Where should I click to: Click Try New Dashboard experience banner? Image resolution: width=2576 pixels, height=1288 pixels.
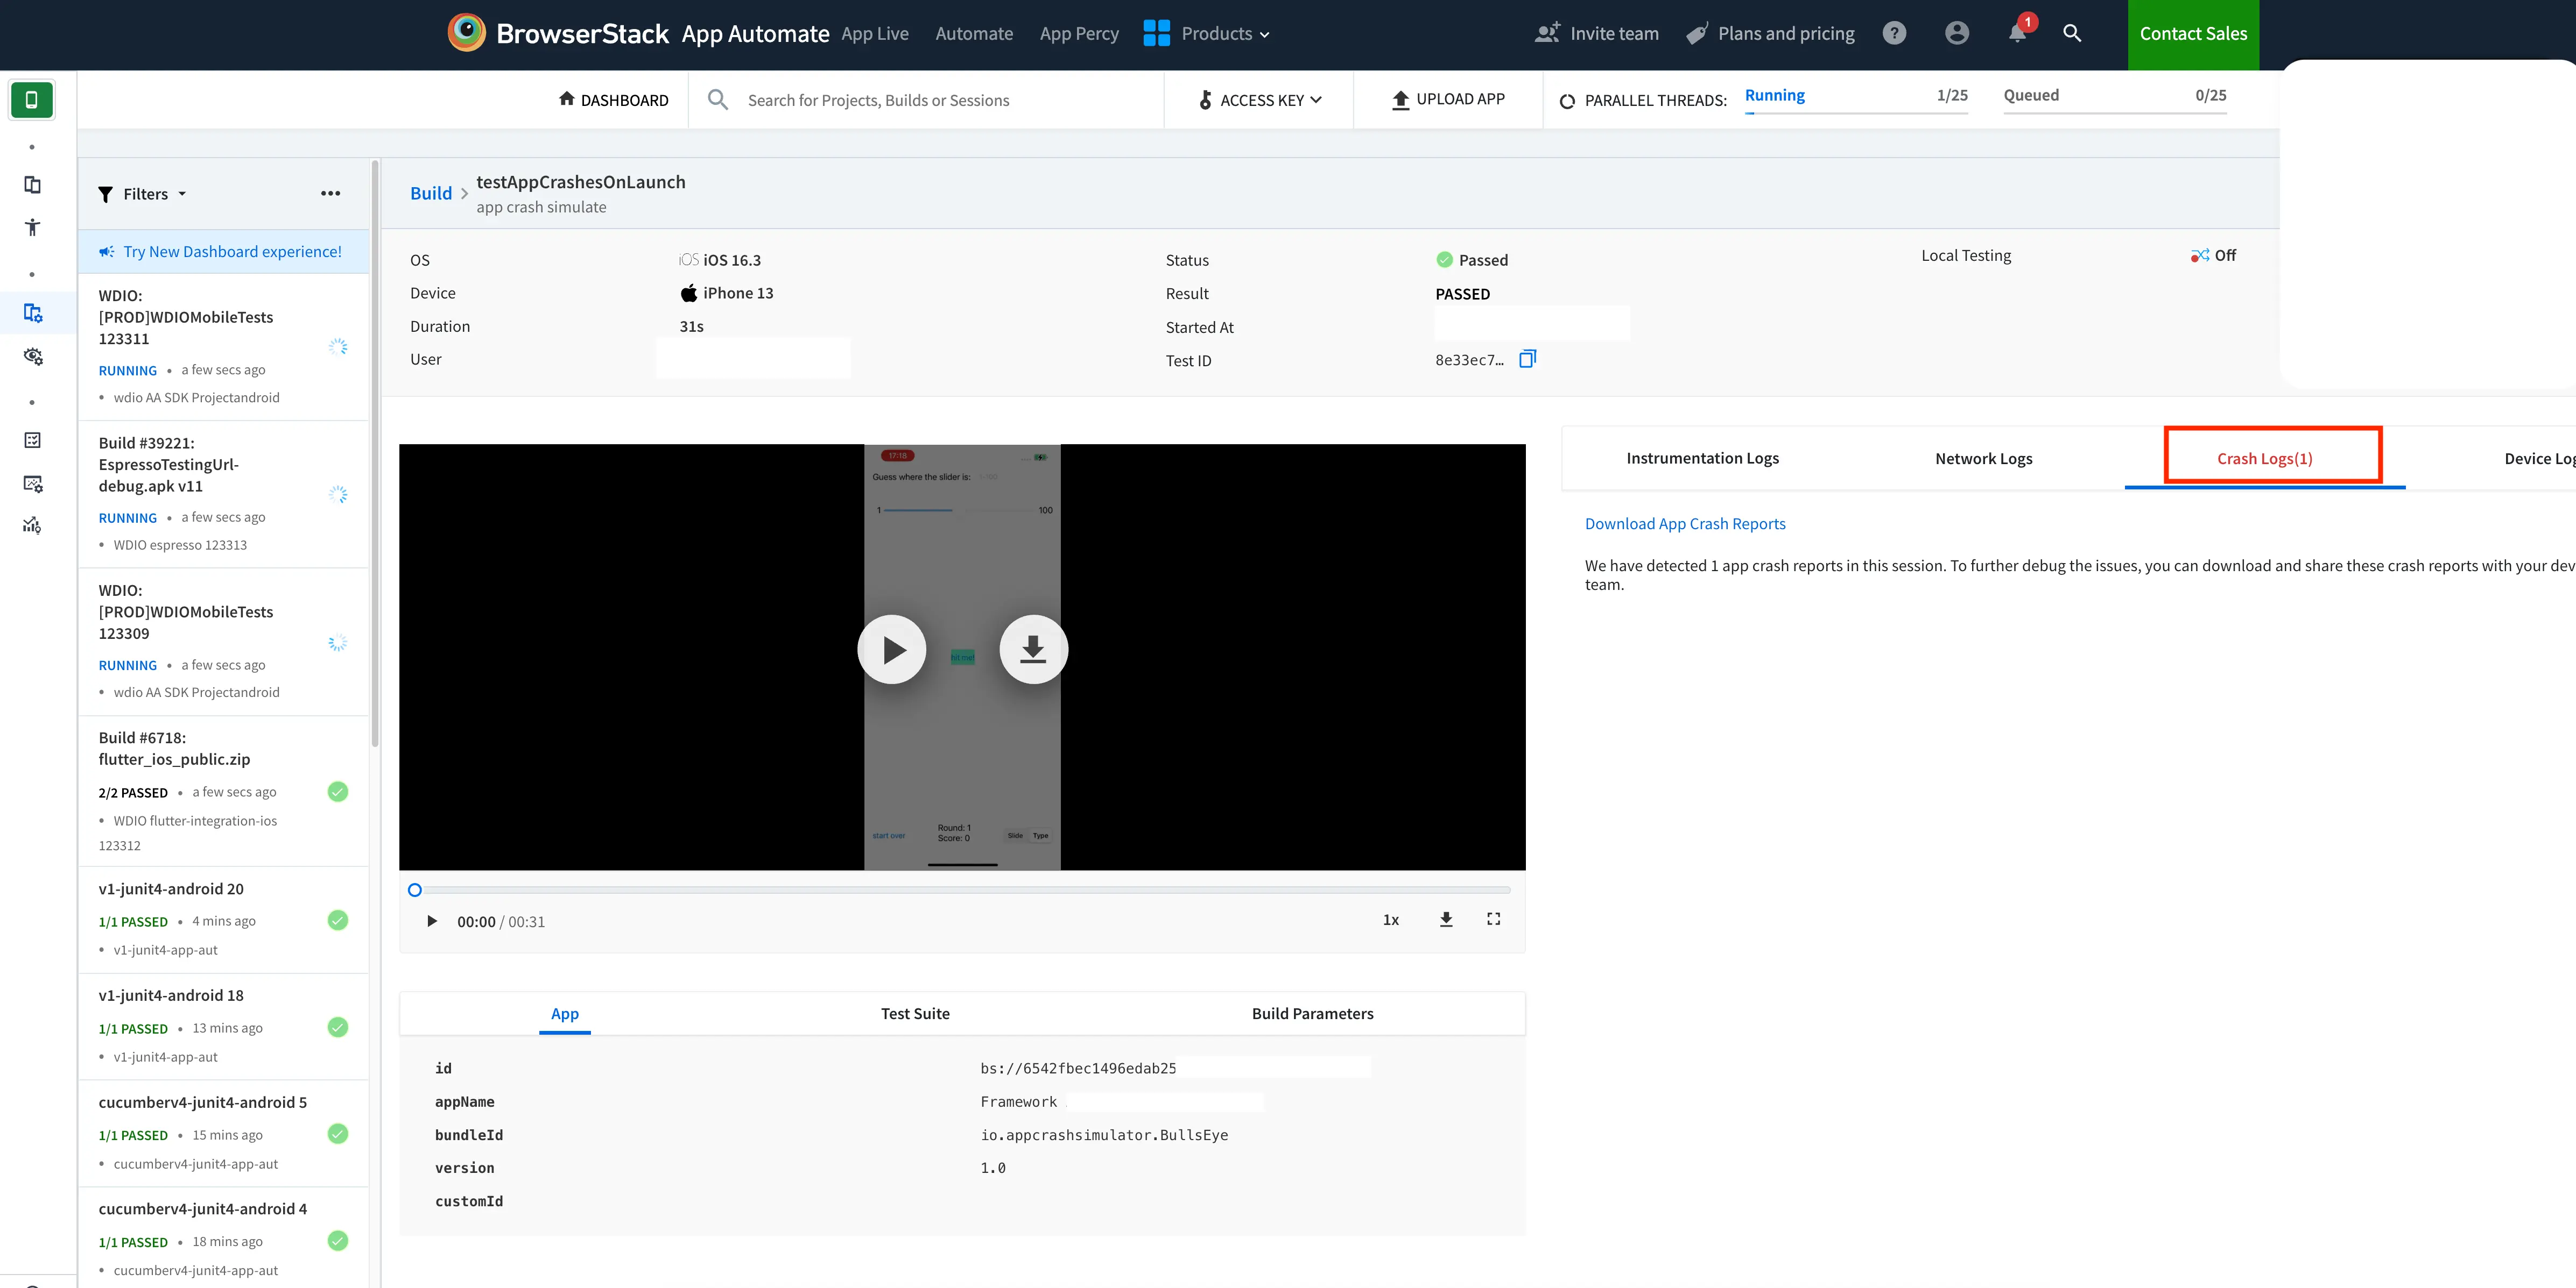pyautogui.click(x=224, y=252)
